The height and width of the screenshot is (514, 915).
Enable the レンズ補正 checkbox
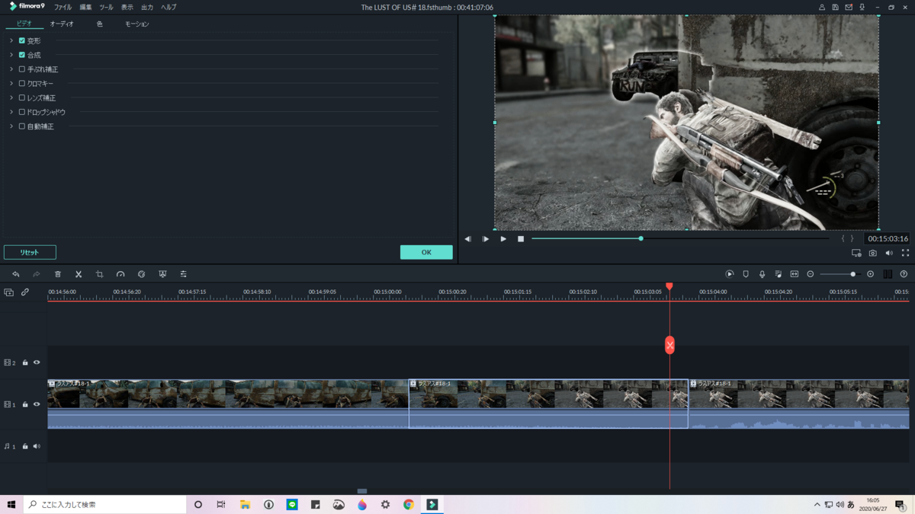click(x=22, y=98)
